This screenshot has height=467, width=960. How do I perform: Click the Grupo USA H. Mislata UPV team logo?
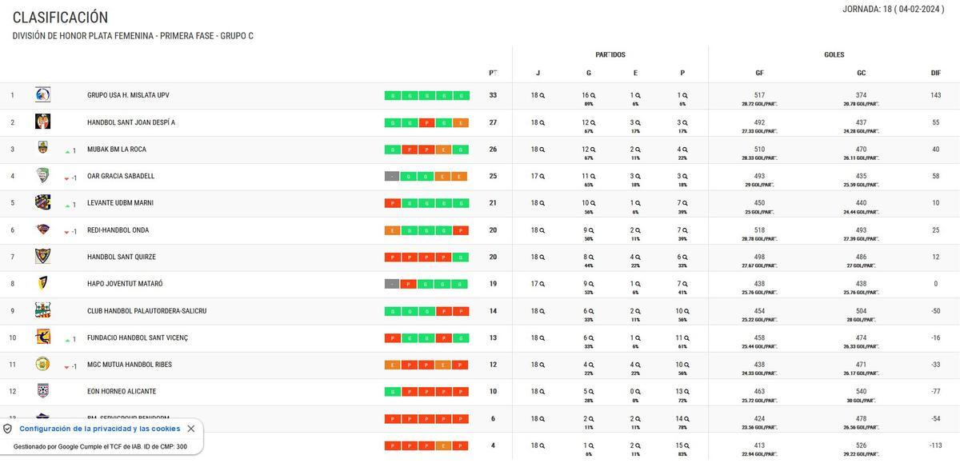42,95
